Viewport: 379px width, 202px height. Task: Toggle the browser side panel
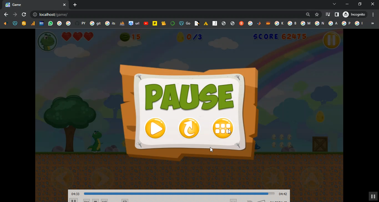[x=337, y=14]
